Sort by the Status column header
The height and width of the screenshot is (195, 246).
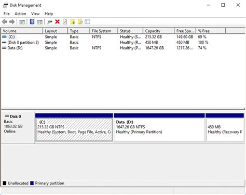click(x=130, y=31)
